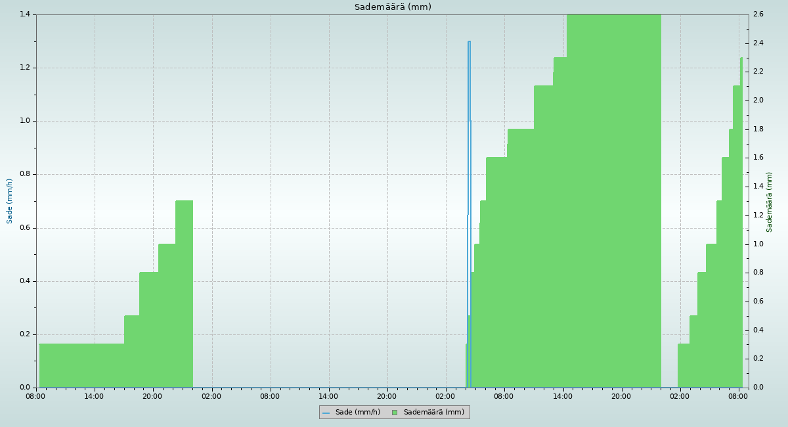Click the leftmost 08:00 x-axis label

tap(36, 396)
